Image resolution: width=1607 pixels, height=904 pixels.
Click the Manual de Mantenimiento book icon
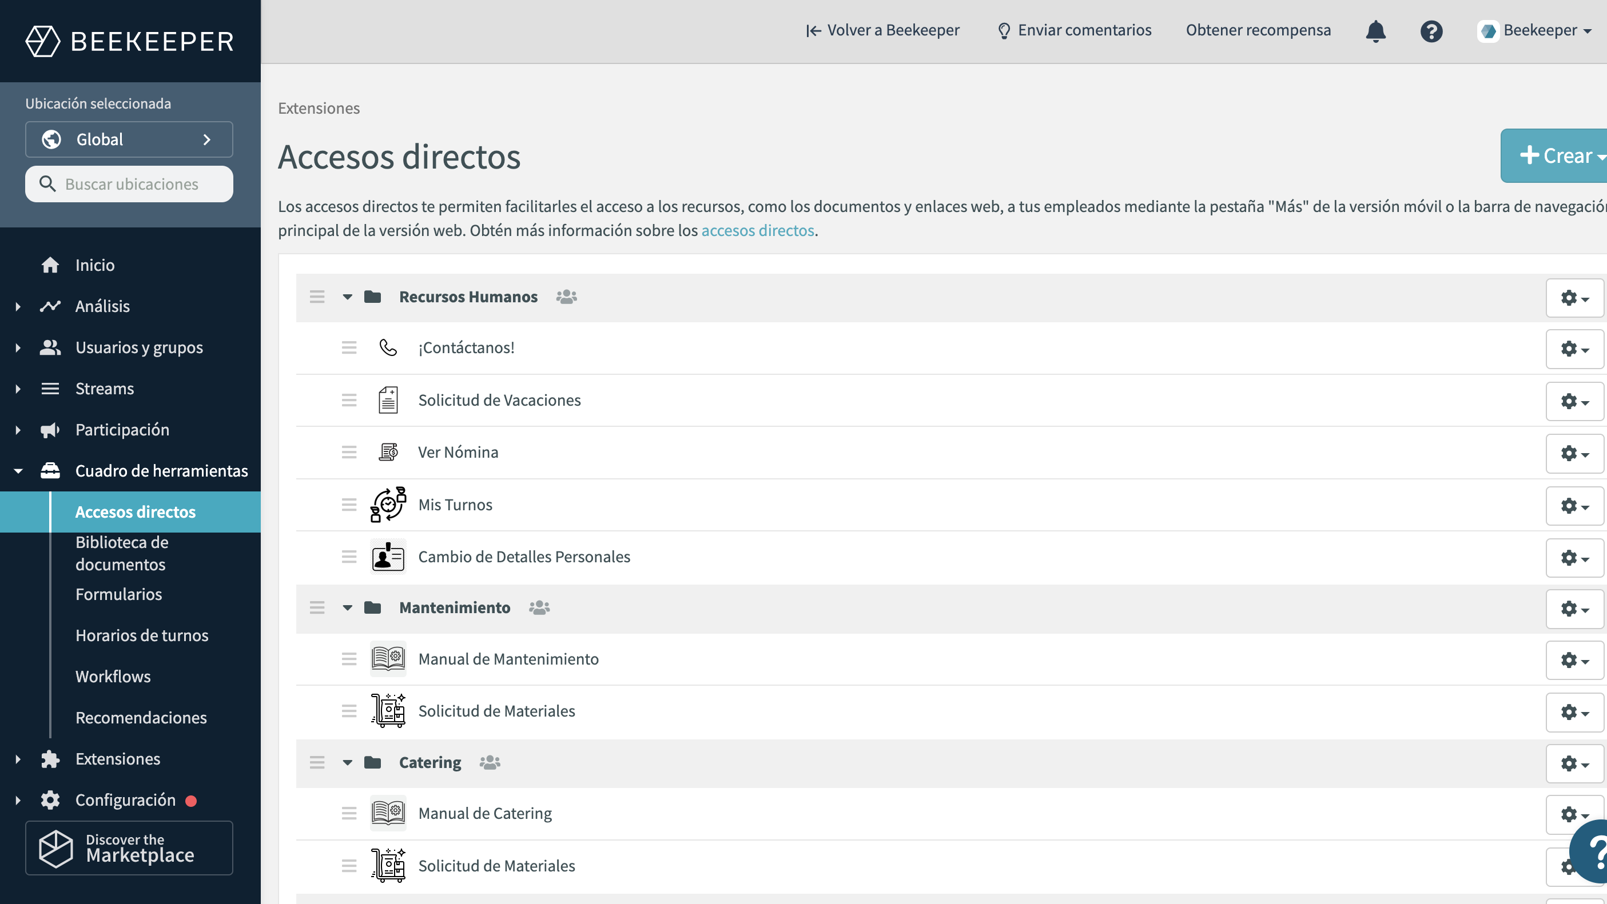point(388,658)
